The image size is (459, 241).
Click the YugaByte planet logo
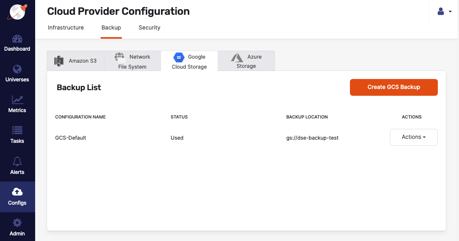tap(17, 12)
